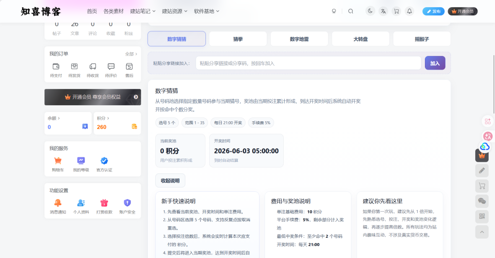Focus the share link paste input
This screenshot has width=495, height=258.
(308, 63)
